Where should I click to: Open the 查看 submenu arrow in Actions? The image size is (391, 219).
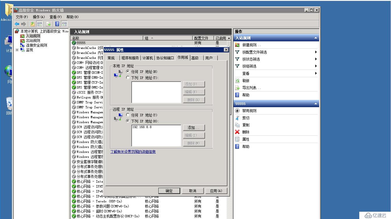[316, 73]
